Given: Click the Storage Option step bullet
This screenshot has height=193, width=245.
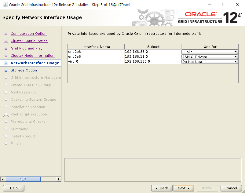Looking at the screenshot, I should 6,71.
